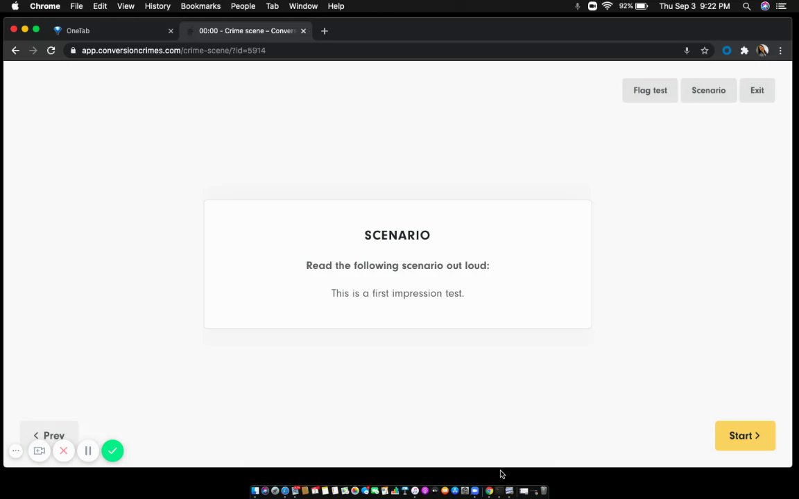Click the microphone icon in address bar
The image size is (799, 499).
(x=687, y=51)
